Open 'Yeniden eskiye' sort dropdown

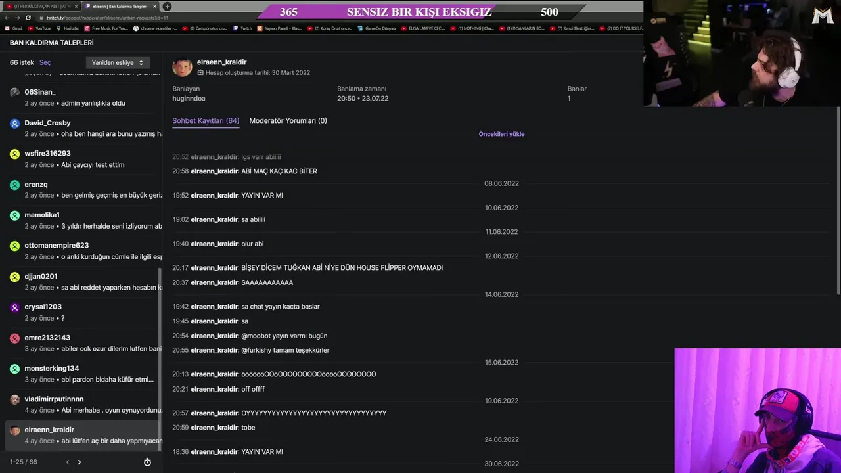(118, 62)
